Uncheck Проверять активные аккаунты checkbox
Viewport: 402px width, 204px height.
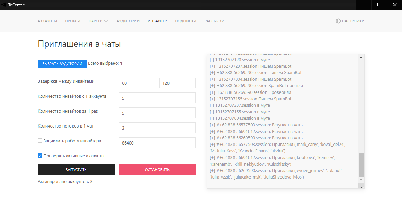[x=40, y=156]
